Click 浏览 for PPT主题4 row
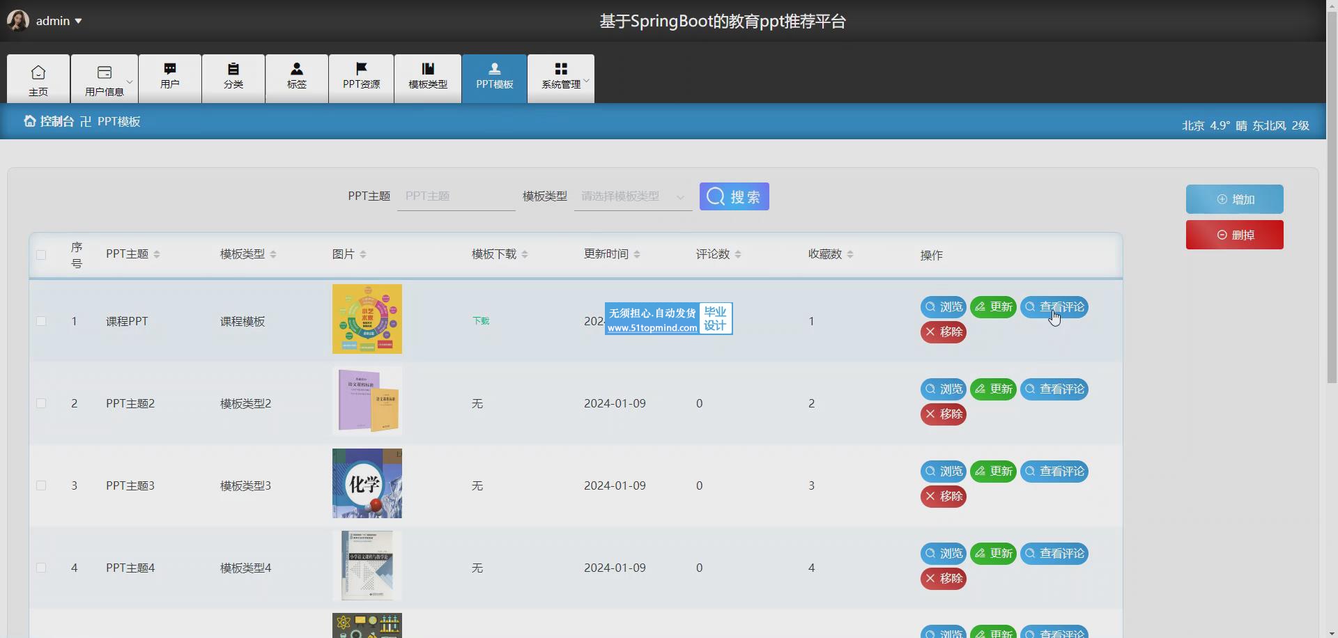This screenshot has width=1338, height=638. (x=944, y=554)
